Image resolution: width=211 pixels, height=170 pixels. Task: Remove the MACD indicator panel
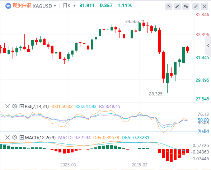pos(8,137)
